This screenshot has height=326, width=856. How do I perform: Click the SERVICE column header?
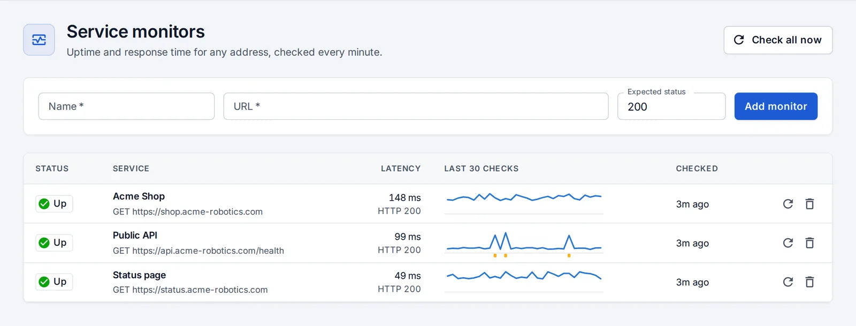131,169
